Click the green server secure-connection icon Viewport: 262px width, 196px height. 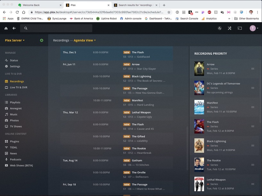click(42, 40)
